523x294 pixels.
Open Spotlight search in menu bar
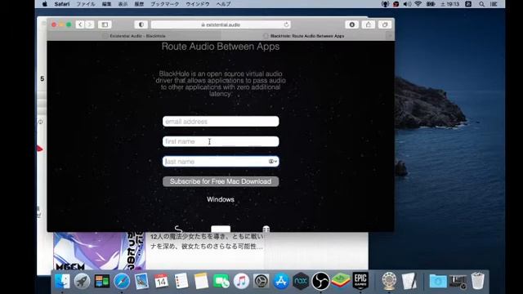click(x=481, y=4)
